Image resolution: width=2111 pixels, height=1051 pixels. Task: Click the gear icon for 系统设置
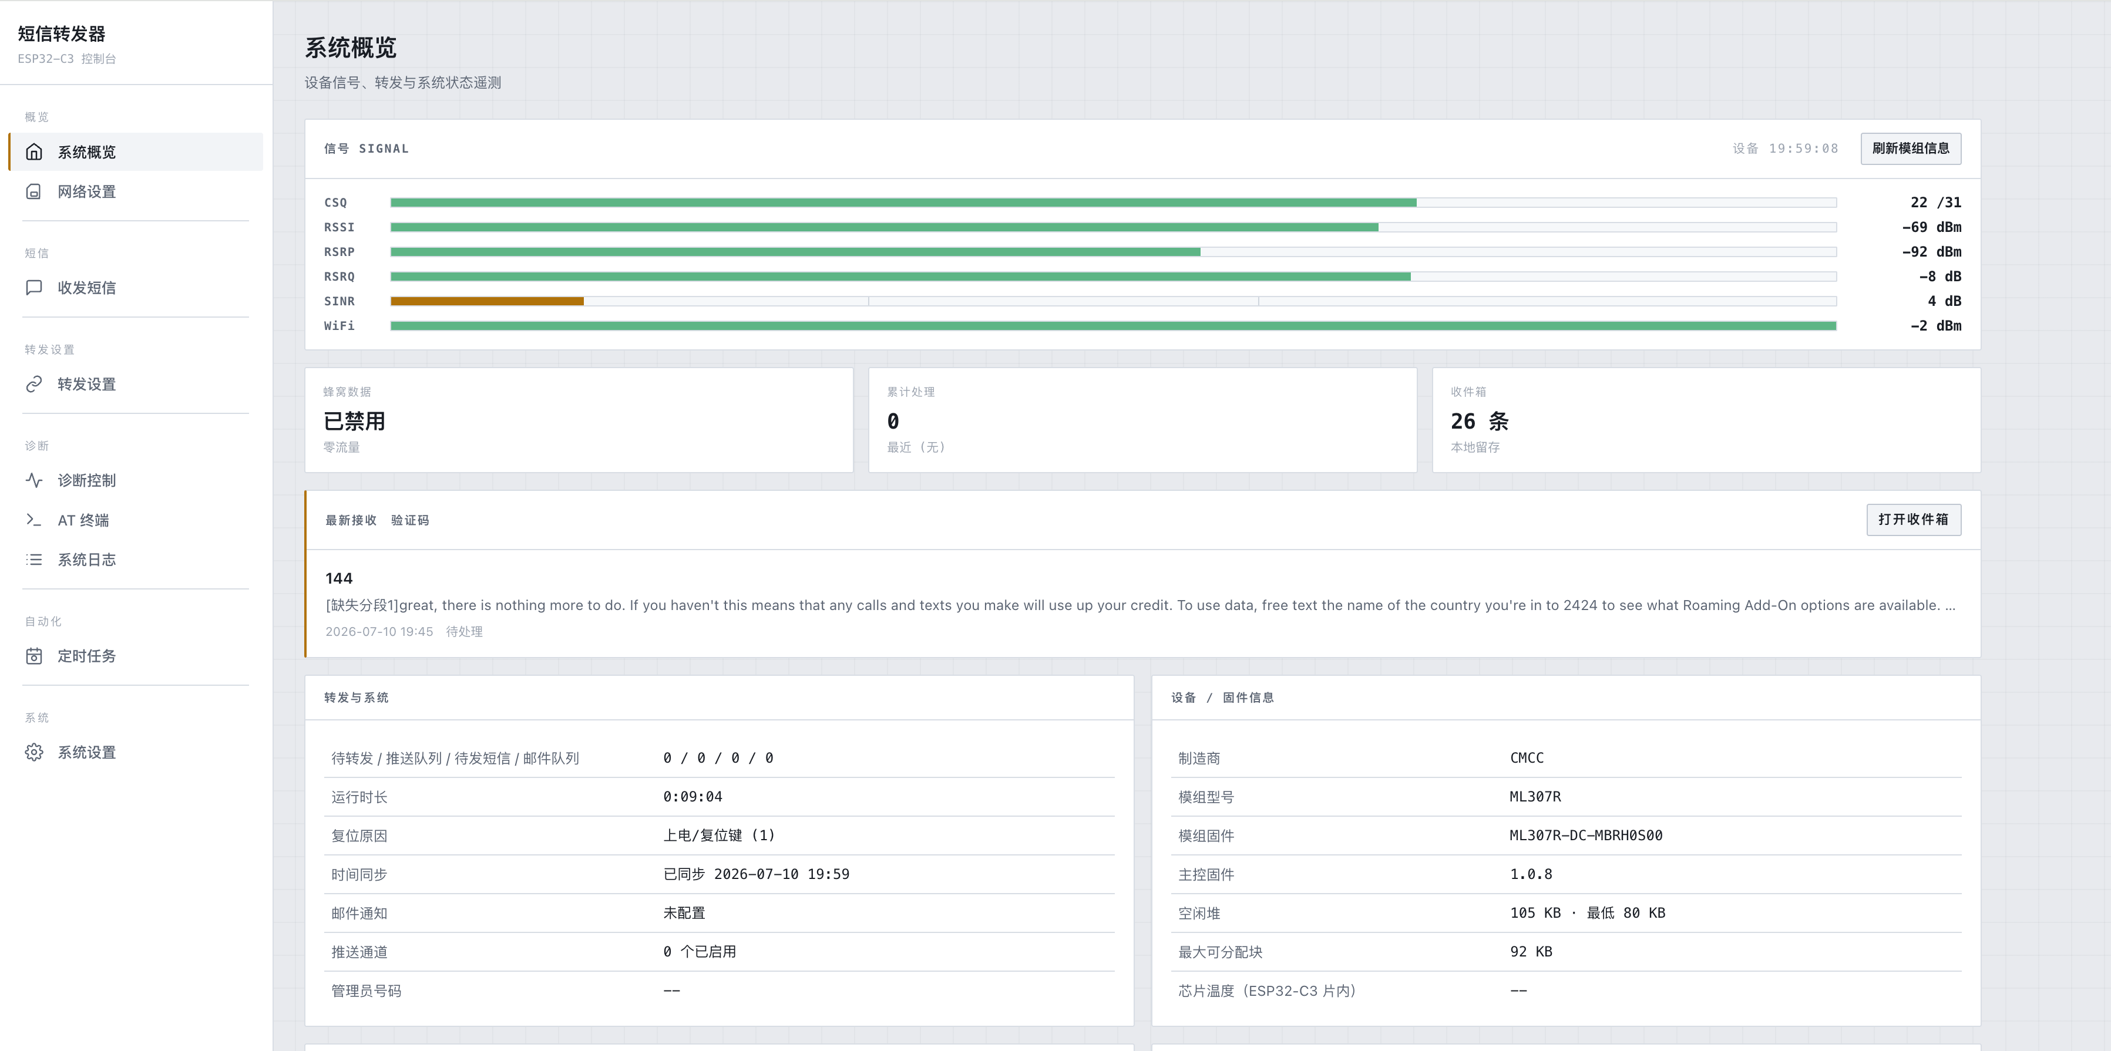point(33,752)
